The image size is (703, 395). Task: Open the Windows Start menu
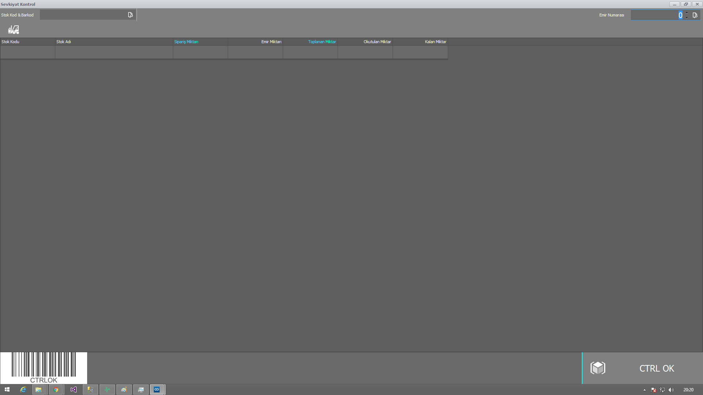(x=7, y=390)
